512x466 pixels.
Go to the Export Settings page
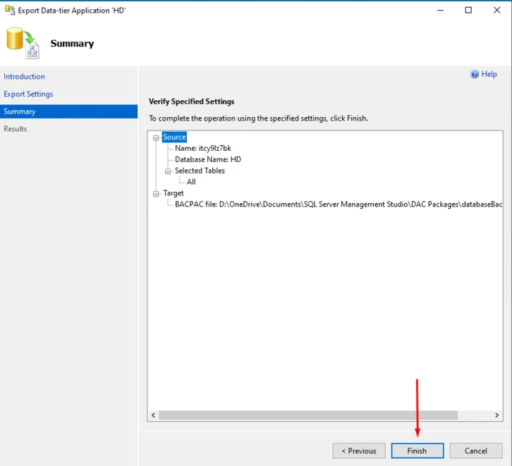coord(28,94)
